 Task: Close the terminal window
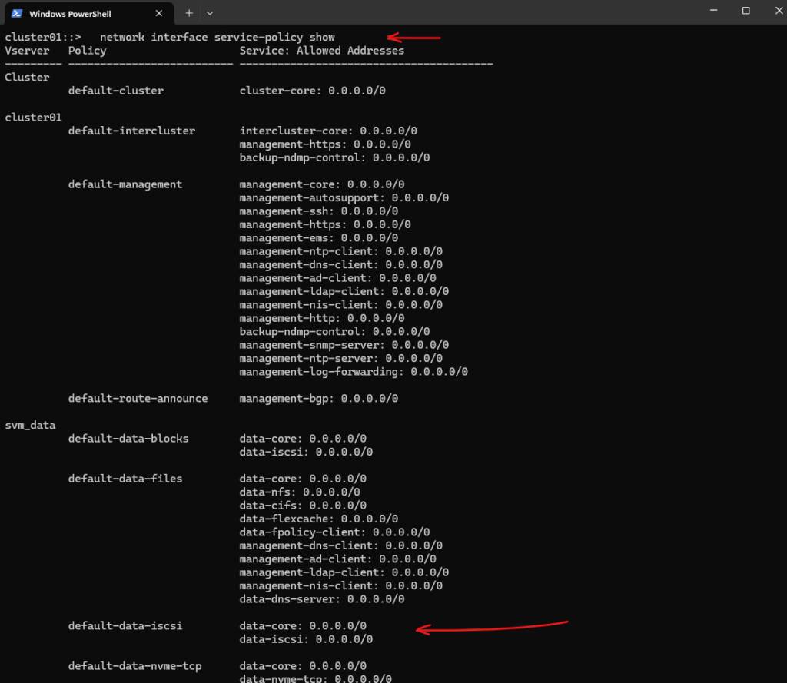tap(779, 11)
